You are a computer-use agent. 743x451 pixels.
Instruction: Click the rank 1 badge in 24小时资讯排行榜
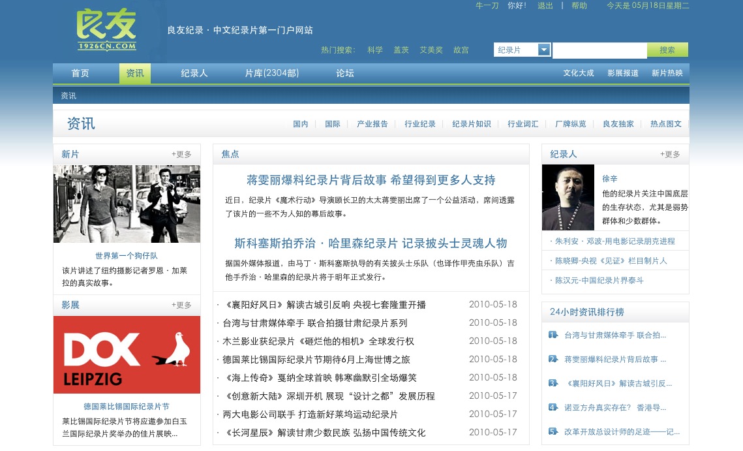pyautogui.click(x=553, y=335)
